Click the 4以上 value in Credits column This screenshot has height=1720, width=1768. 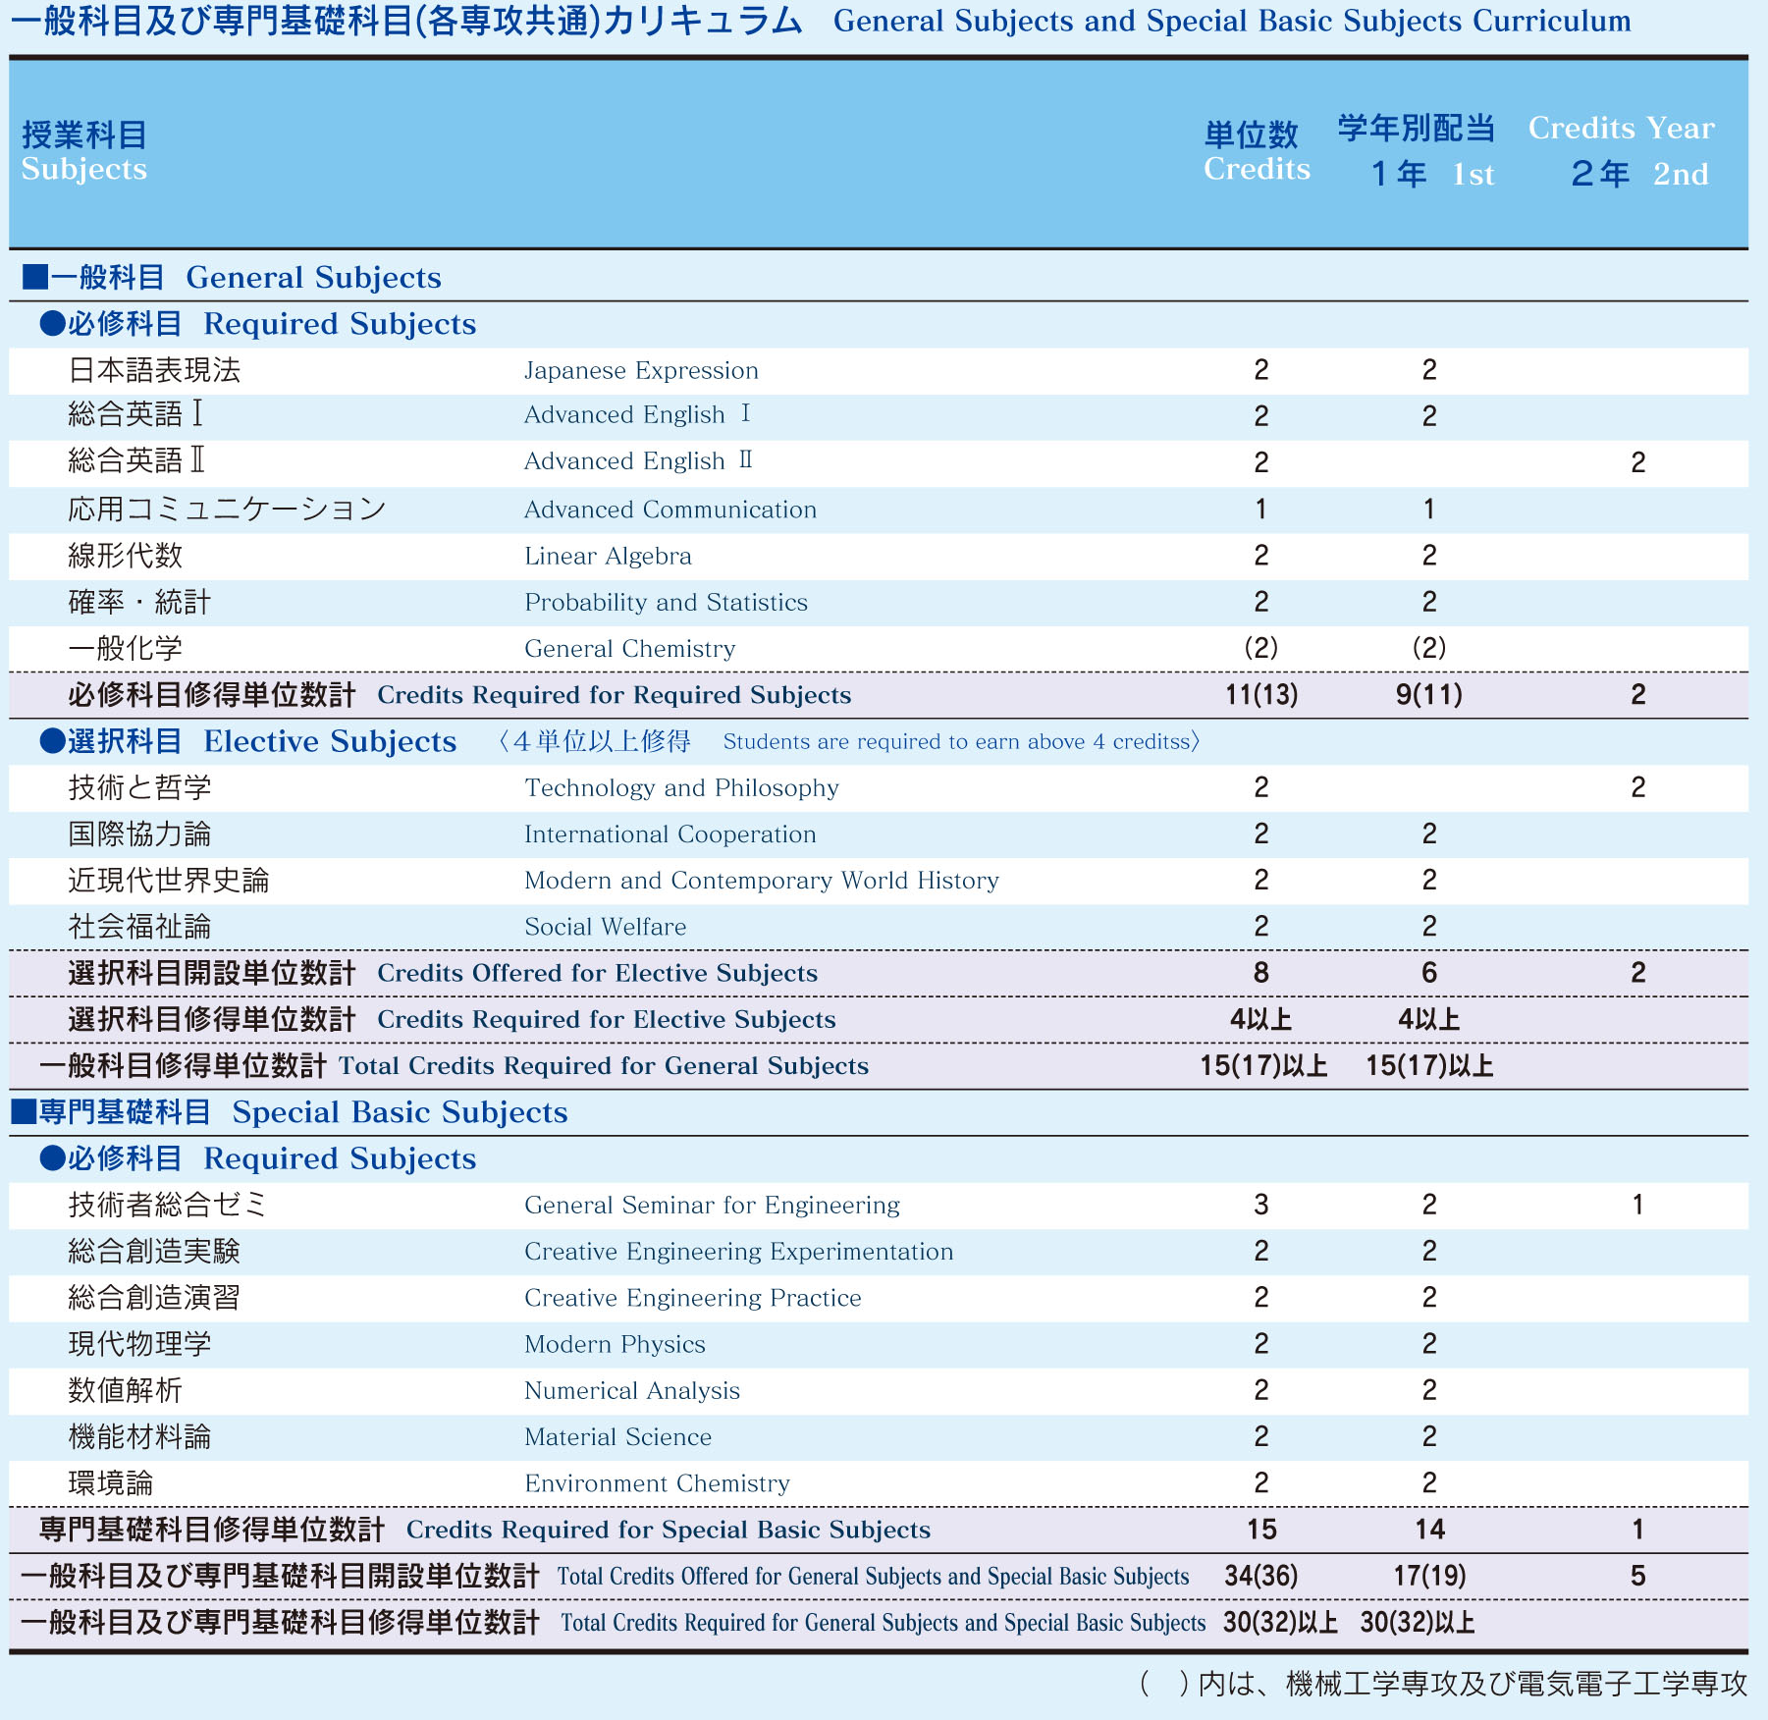click(1261, 1019)
